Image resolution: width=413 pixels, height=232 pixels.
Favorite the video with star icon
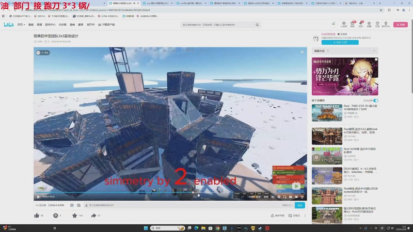point(74,216)
